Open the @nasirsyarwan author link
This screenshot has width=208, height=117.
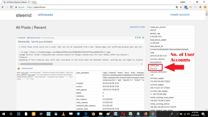tap(34, 38)
